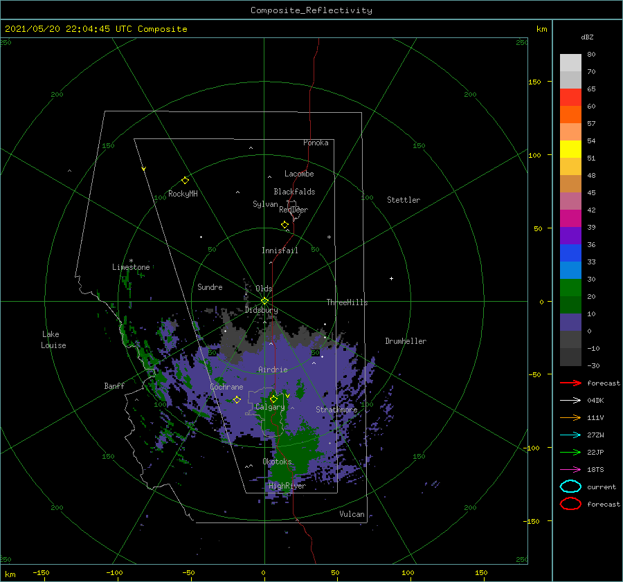Image resolution: width=623 pixels, height=582 pixels.
Task: Click the red 65 dBZ color swatch
Action: click(x=570, y=98)
